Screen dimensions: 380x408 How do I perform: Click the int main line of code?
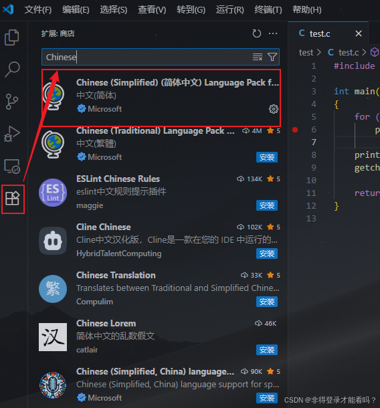[357, 92]
